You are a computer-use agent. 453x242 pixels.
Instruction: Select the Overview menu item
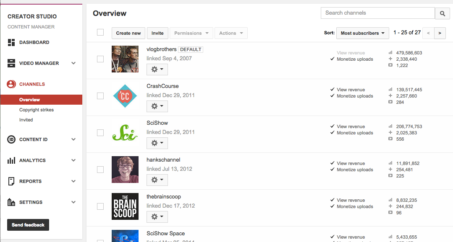(41, 100)
